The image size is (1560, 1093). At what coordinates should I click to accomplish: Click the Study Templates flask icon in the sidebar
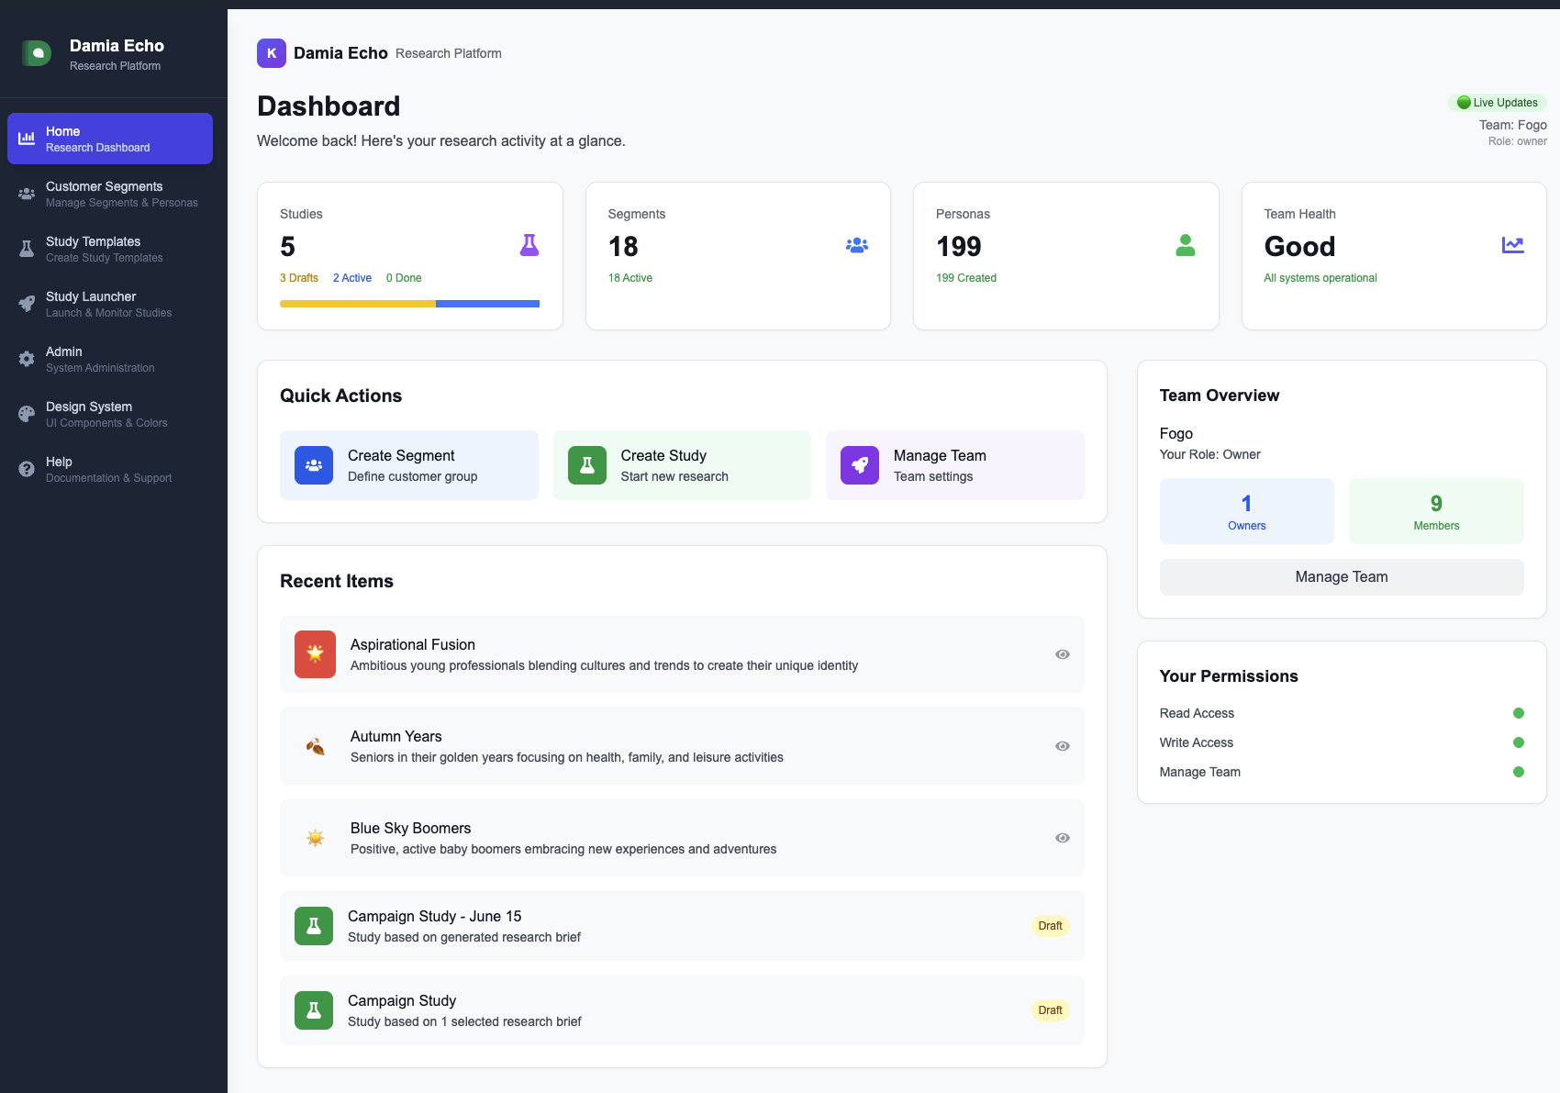tap(27, 249)
